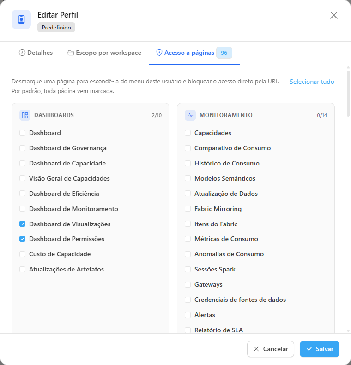
Task: Enable Custo de Capacidade checkbox
Action: coord(22,254)
